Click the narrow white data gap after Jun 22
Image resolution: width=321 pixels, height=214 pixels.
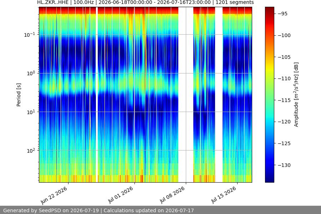(97, 95)
